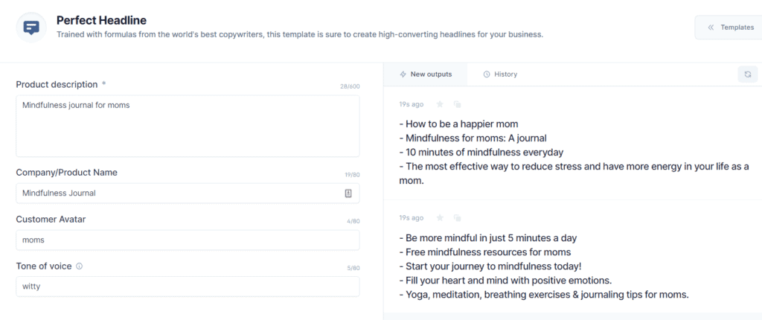Click the Perfect Headline template icon
762x320 pixels.
pos(31,28)
